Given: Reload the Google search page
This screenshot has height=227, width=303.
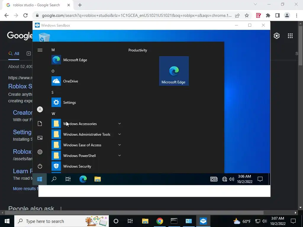Looking at the screenshot, I should tap(25, 15).
